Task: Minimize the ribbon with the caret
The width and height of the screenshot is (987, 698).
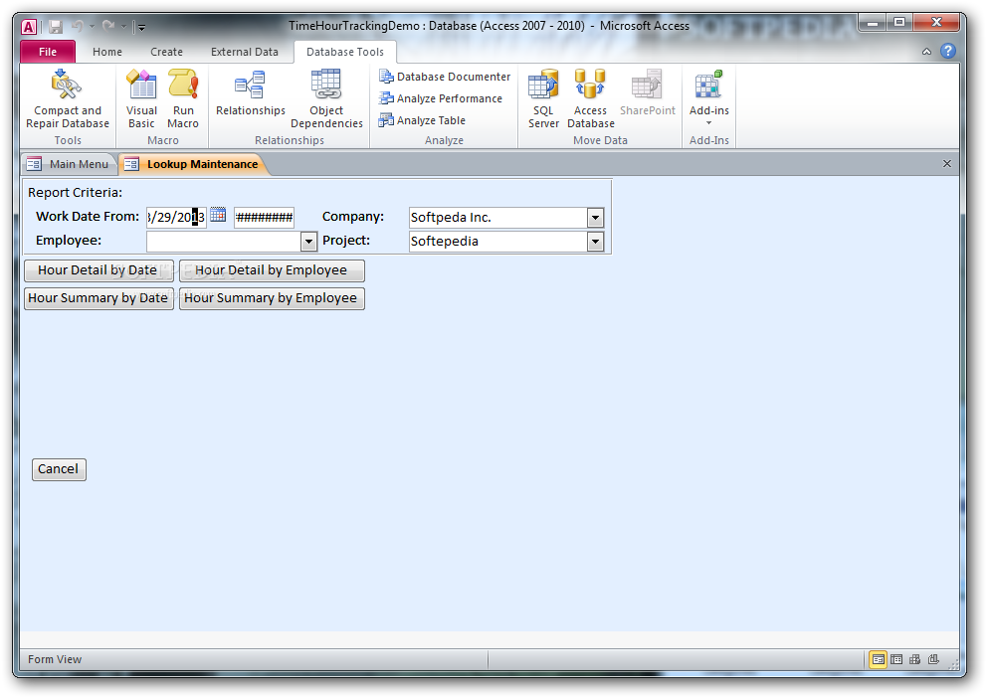Action: click(x=926, y=52)
